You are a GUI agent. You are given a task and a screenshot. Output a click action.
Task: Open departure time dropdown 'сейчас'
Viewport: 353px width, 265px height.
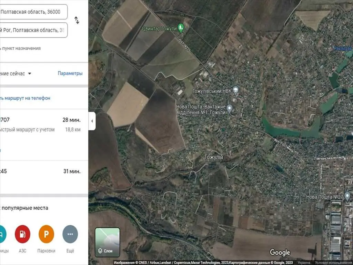(21, 73)
